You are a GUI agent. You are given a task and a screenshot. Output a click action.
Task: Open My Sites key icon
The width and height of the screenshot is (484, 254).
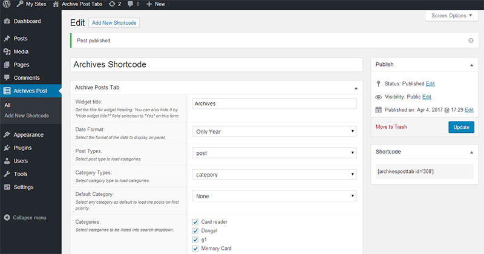pos(20,4)
